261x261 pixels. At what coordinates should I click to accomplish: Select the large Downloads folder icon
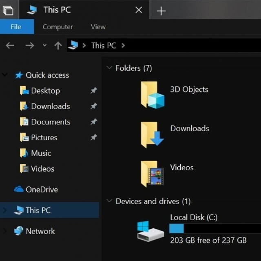click(152, 135)
